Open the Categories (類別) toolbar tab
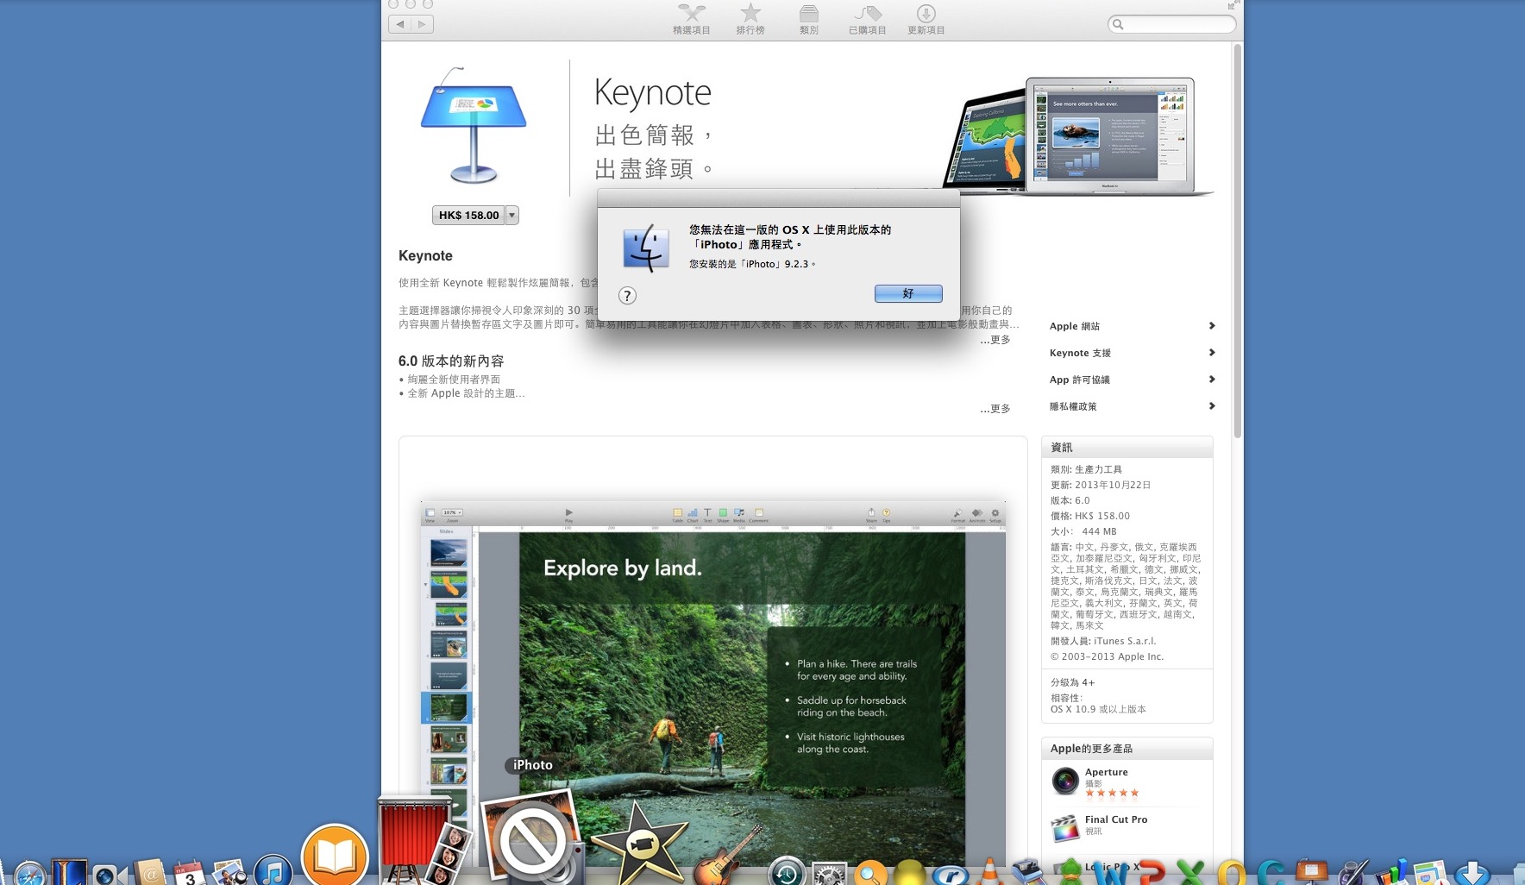This screenshot has width=1525, height=885. point(808,19)
